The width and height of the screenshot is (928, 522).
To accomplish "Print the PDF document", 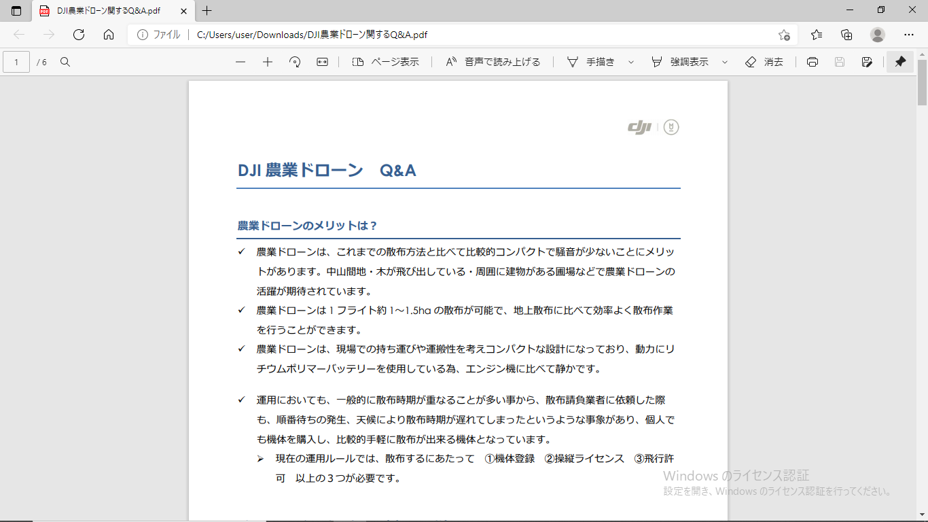I will 813,62.
